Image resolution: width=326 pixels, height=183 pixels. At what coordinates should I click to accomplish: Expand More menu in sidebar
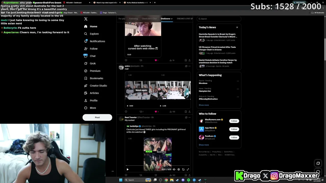pos(90,108)
